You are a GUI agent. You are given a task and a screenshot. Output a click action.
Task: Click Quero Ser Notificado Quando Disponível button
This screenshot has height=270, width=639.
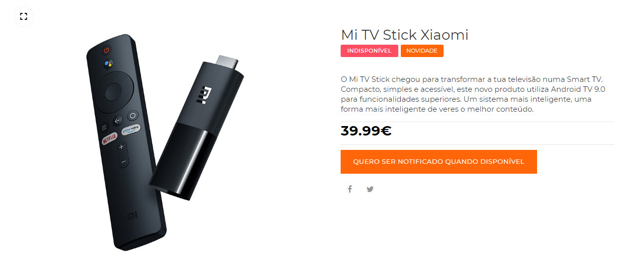point(439,162)
